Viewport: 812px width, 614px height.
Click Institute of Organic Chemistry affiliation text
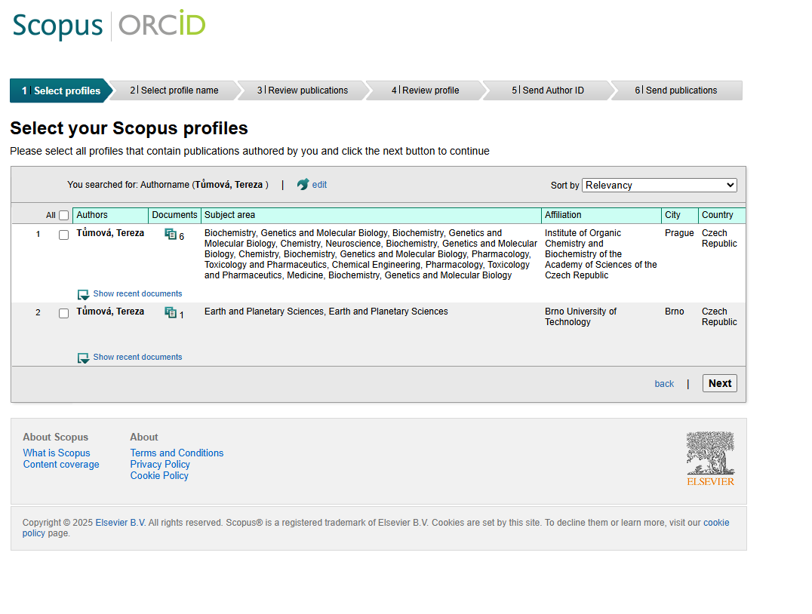[601, 254]
